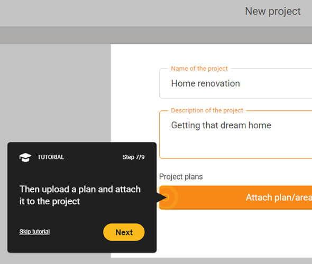Focus the Description of the project text area
This screenshot has height=264, width=312.
pos(236,135)
